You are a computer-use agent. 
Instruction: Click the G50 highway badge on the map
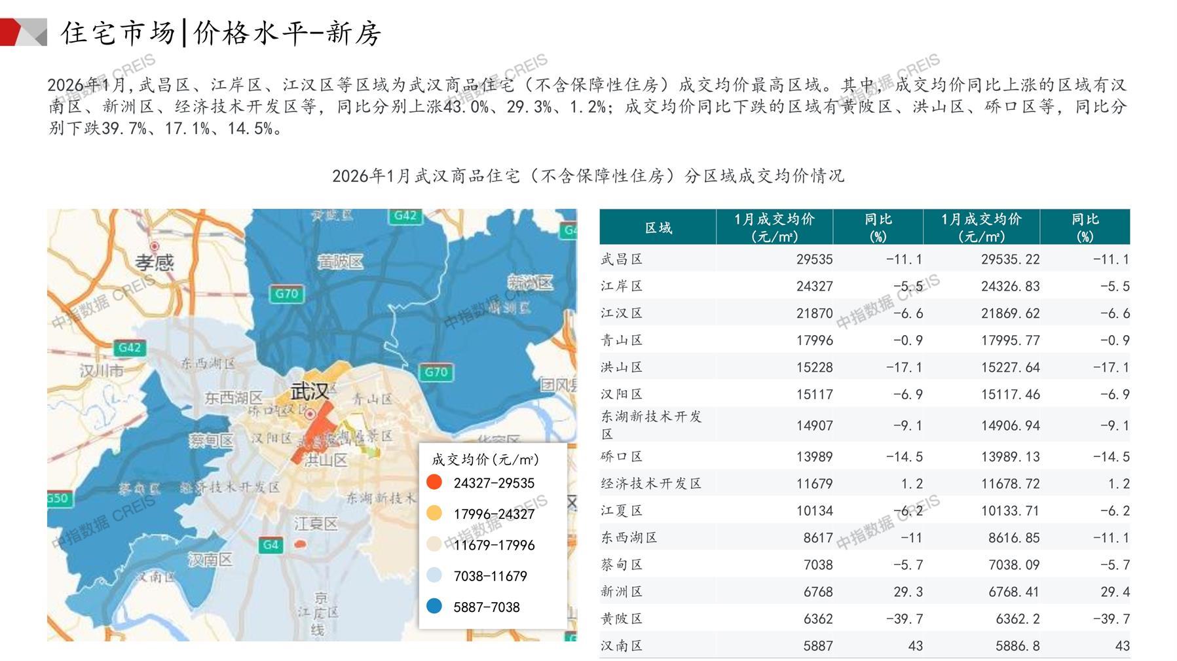58,498
